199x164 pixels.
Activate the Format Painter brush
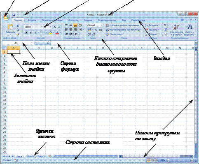coord(18,34)
